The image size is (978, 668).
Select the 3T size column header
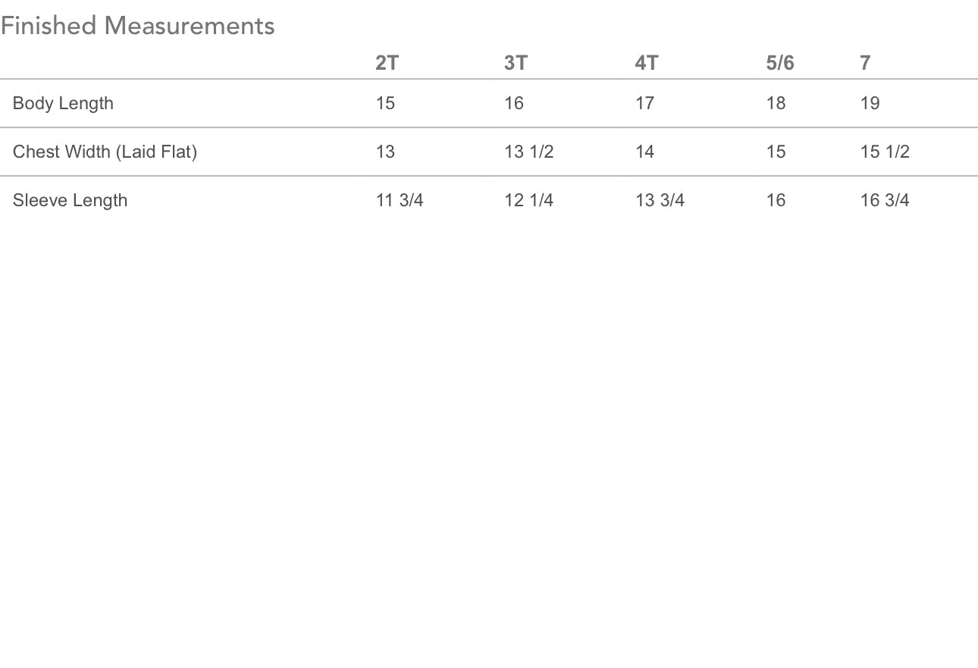coord(516,62)
